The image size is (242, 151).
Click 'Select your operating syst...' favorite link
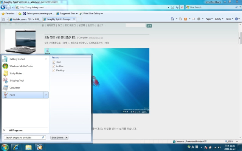click(x=38, y=14)
